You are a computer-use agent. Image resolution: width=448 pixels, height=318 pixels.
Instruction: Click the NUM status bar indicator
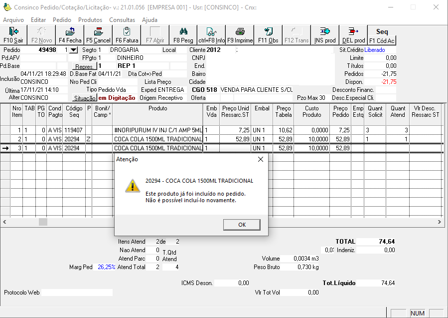click(418, 313)
